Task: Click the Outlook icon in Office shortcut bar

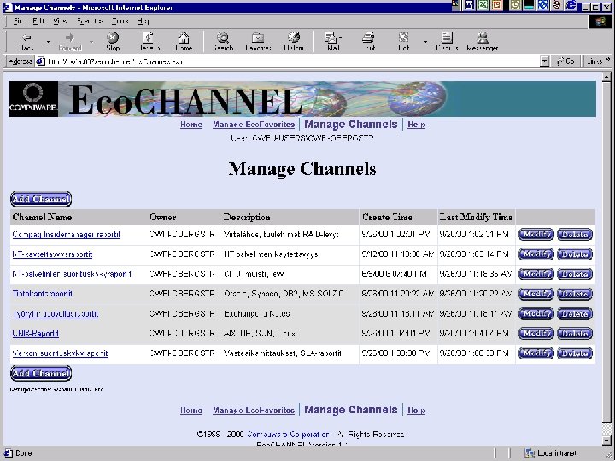Action: coord(515,5)
